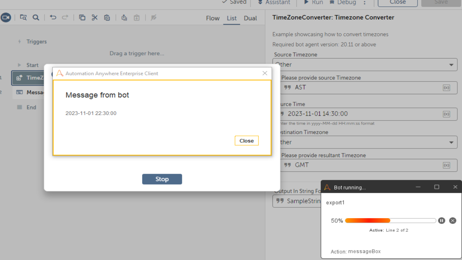The height and width of the screenshot is (260, 462).
Task: Click the Run button in the top bar
Action: point(313,2)
